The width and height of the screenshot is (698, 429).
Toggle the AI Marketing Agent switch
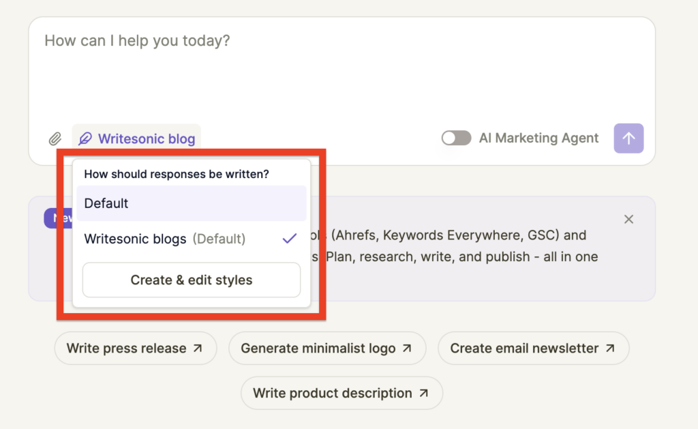[x=456, y=138]
